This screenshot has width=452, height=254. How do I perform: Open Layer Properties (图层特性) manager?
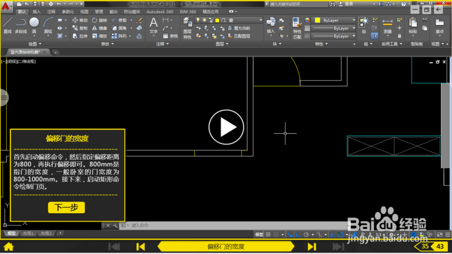tap(187, 28)
